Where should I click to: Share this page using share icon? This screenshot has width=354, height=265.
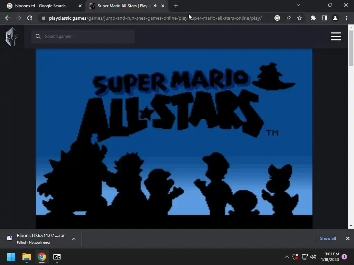tap(288, 18)
